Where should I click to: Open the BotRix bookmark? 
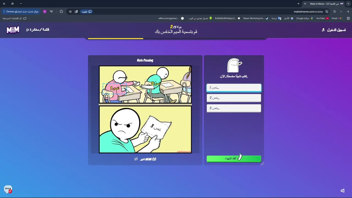227,18
